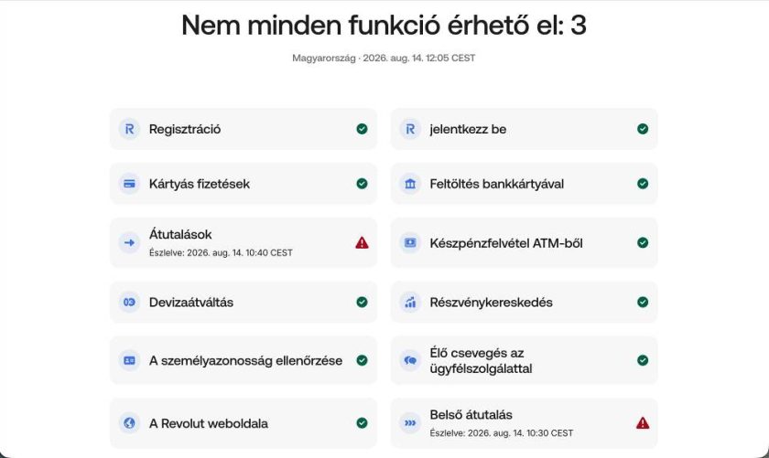
Task: Open the A Revolut weboldala status card
Action: 244,422
